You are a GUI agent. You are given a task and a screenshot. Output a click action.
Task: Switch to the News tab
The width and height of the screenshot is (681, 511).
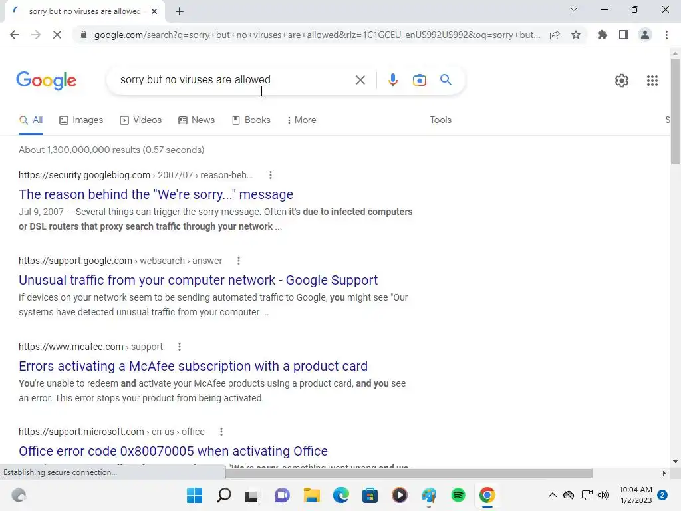[x=197, y=120]
